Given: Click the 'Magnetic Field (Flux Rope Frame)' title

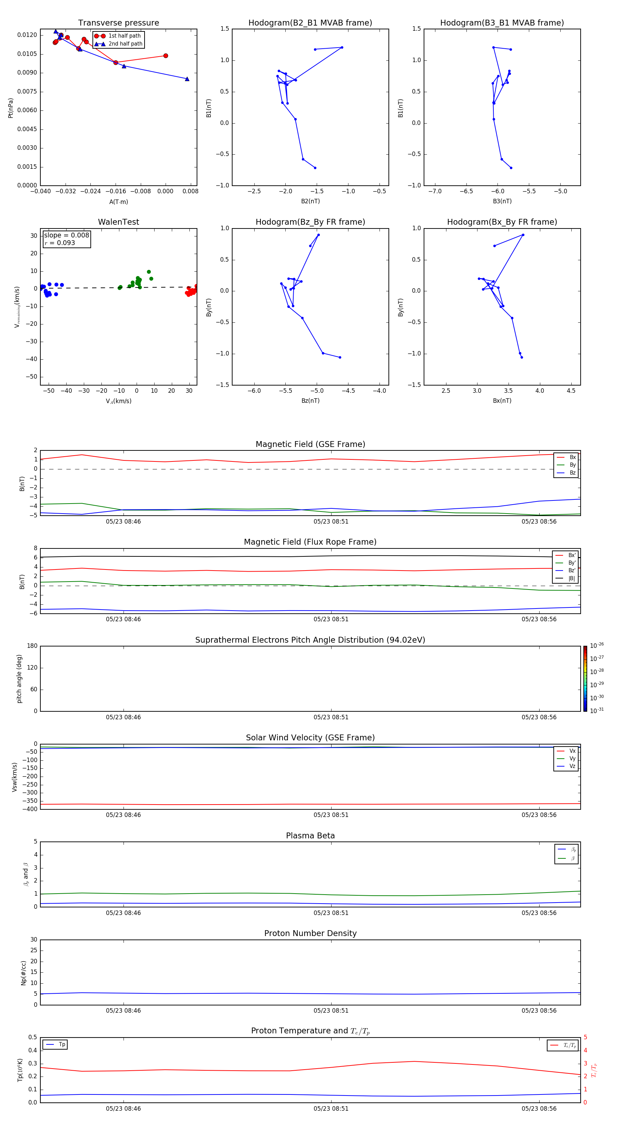Looking at the screenshot, I should point(310,542).
